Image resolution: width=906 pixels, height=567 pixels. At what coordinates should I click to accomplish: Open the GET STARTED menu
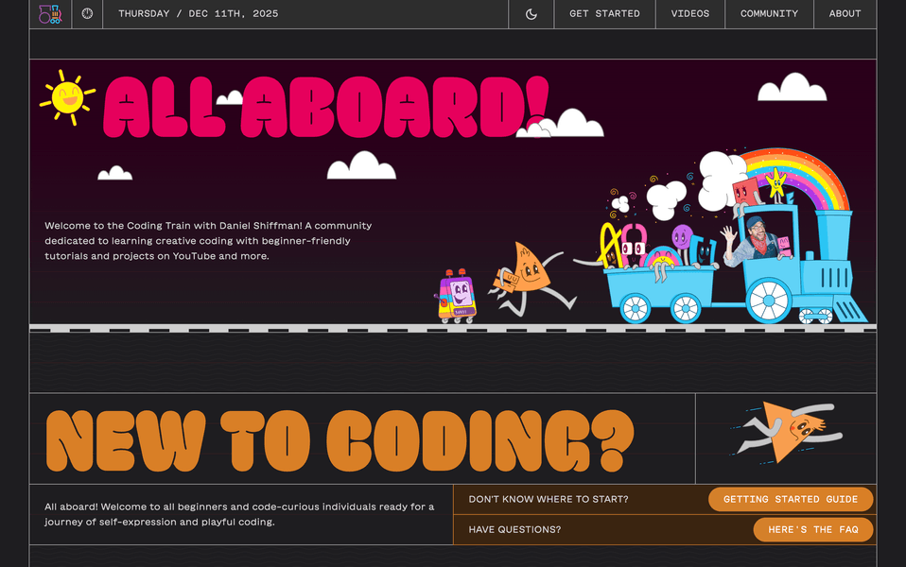point(604,13)
